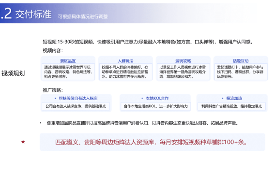Click the '话题互动' card description text
This screenshot has height=174, width=276.
point(240,72)
